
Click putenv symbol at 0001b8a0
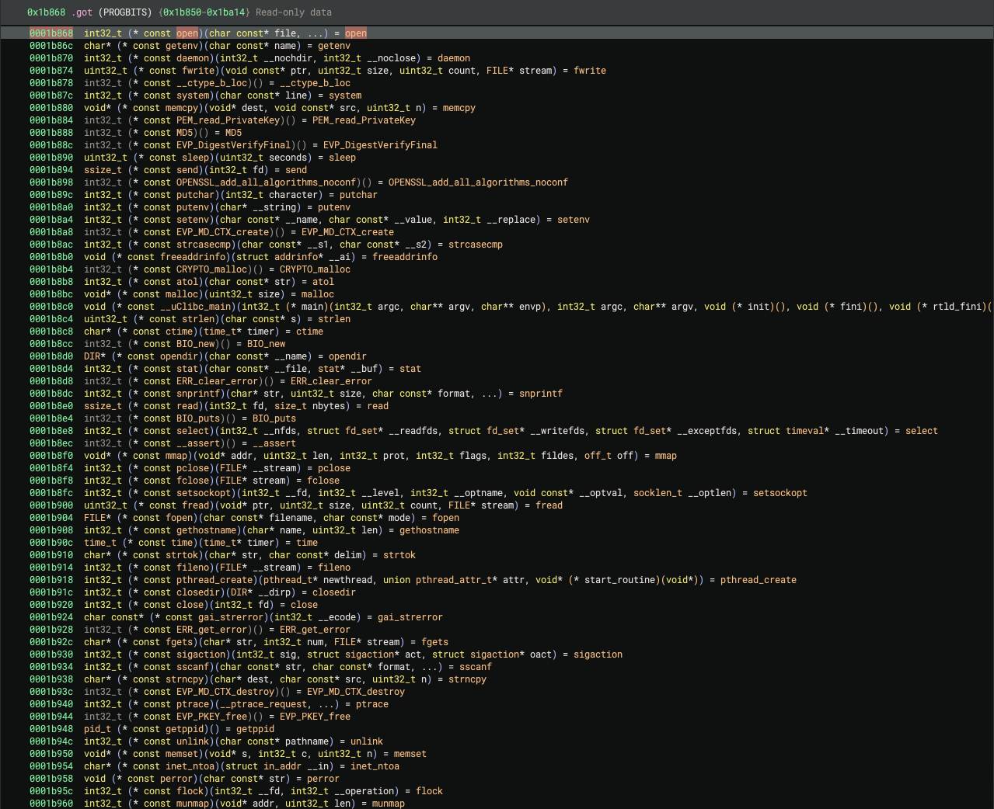pyautogui.click(x=334, y=207)
